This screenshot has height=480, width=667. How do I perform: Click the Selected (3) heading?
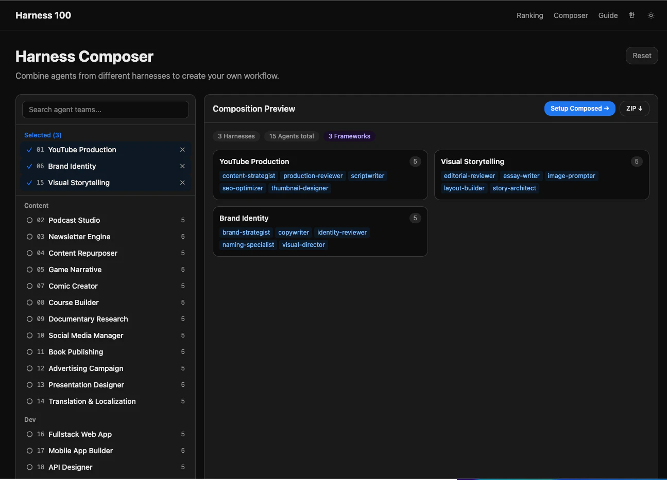(x=43, y=135)
